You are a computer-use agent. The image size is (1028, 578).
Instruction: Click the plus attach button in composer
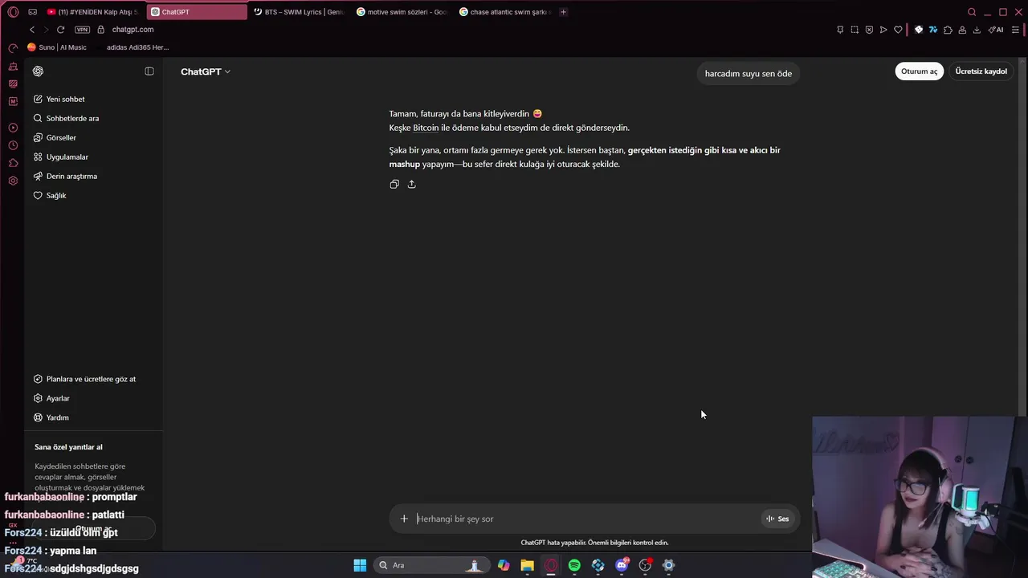click(x=404, y=519)
